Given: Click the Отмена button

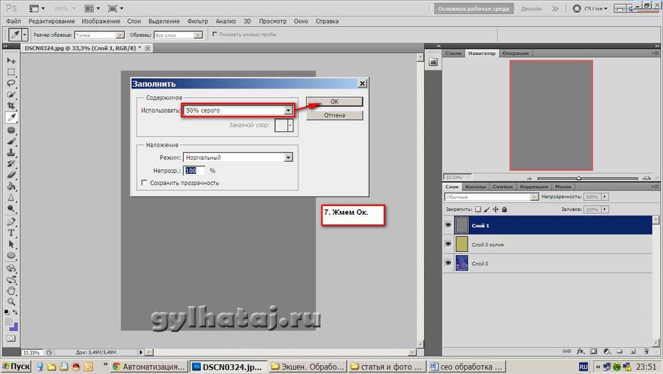Looking at the screenshot, I should coord(334,115).
